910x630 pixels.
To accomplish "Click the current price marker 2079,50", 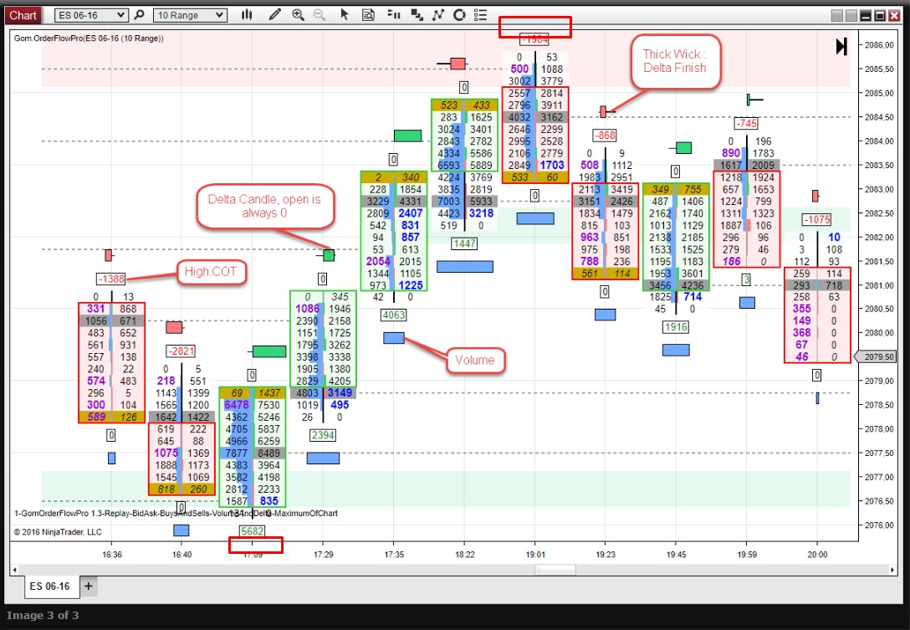I will (x=876, y=356).
